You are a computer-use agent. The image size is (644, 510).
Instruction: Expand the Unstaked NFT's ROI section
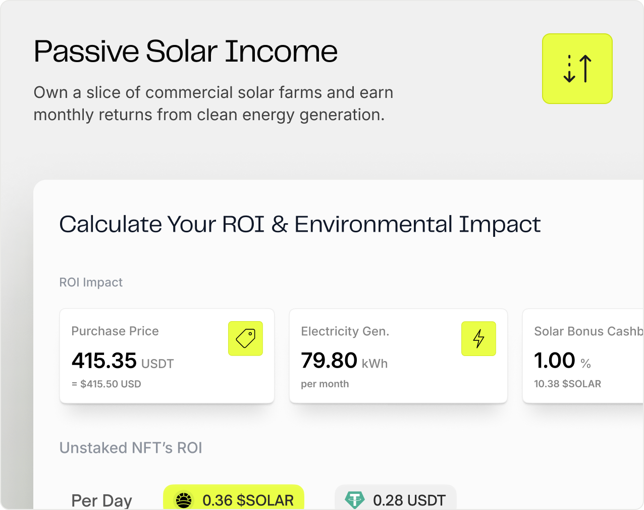(x=130, y=448)
